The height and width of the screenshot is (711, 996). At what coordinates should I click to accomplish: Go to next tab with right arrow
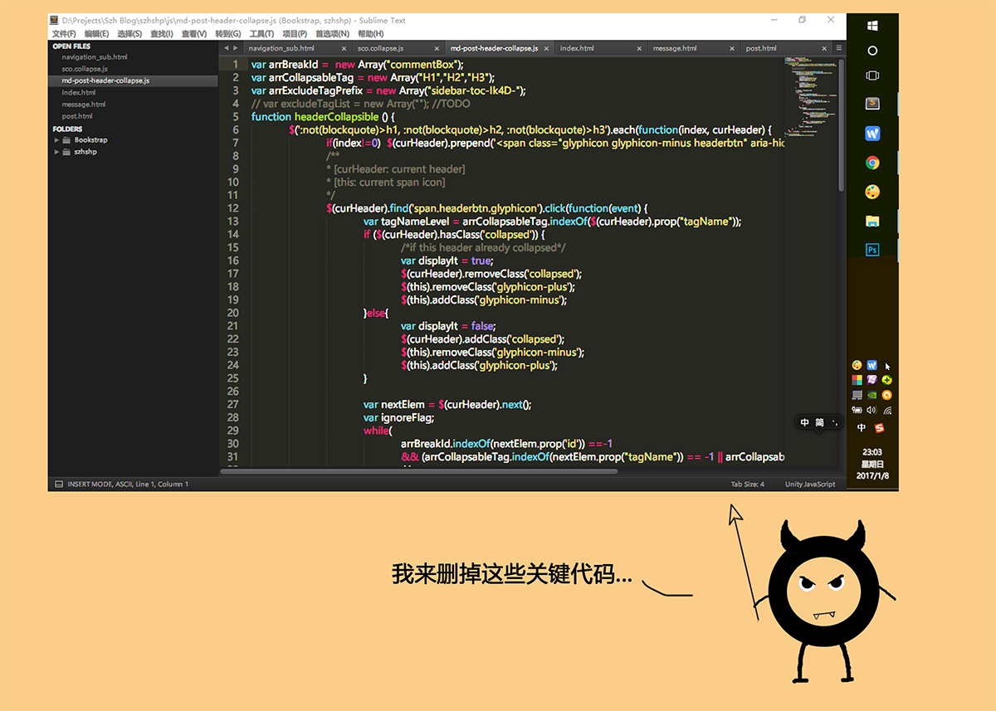pos(236,49)
